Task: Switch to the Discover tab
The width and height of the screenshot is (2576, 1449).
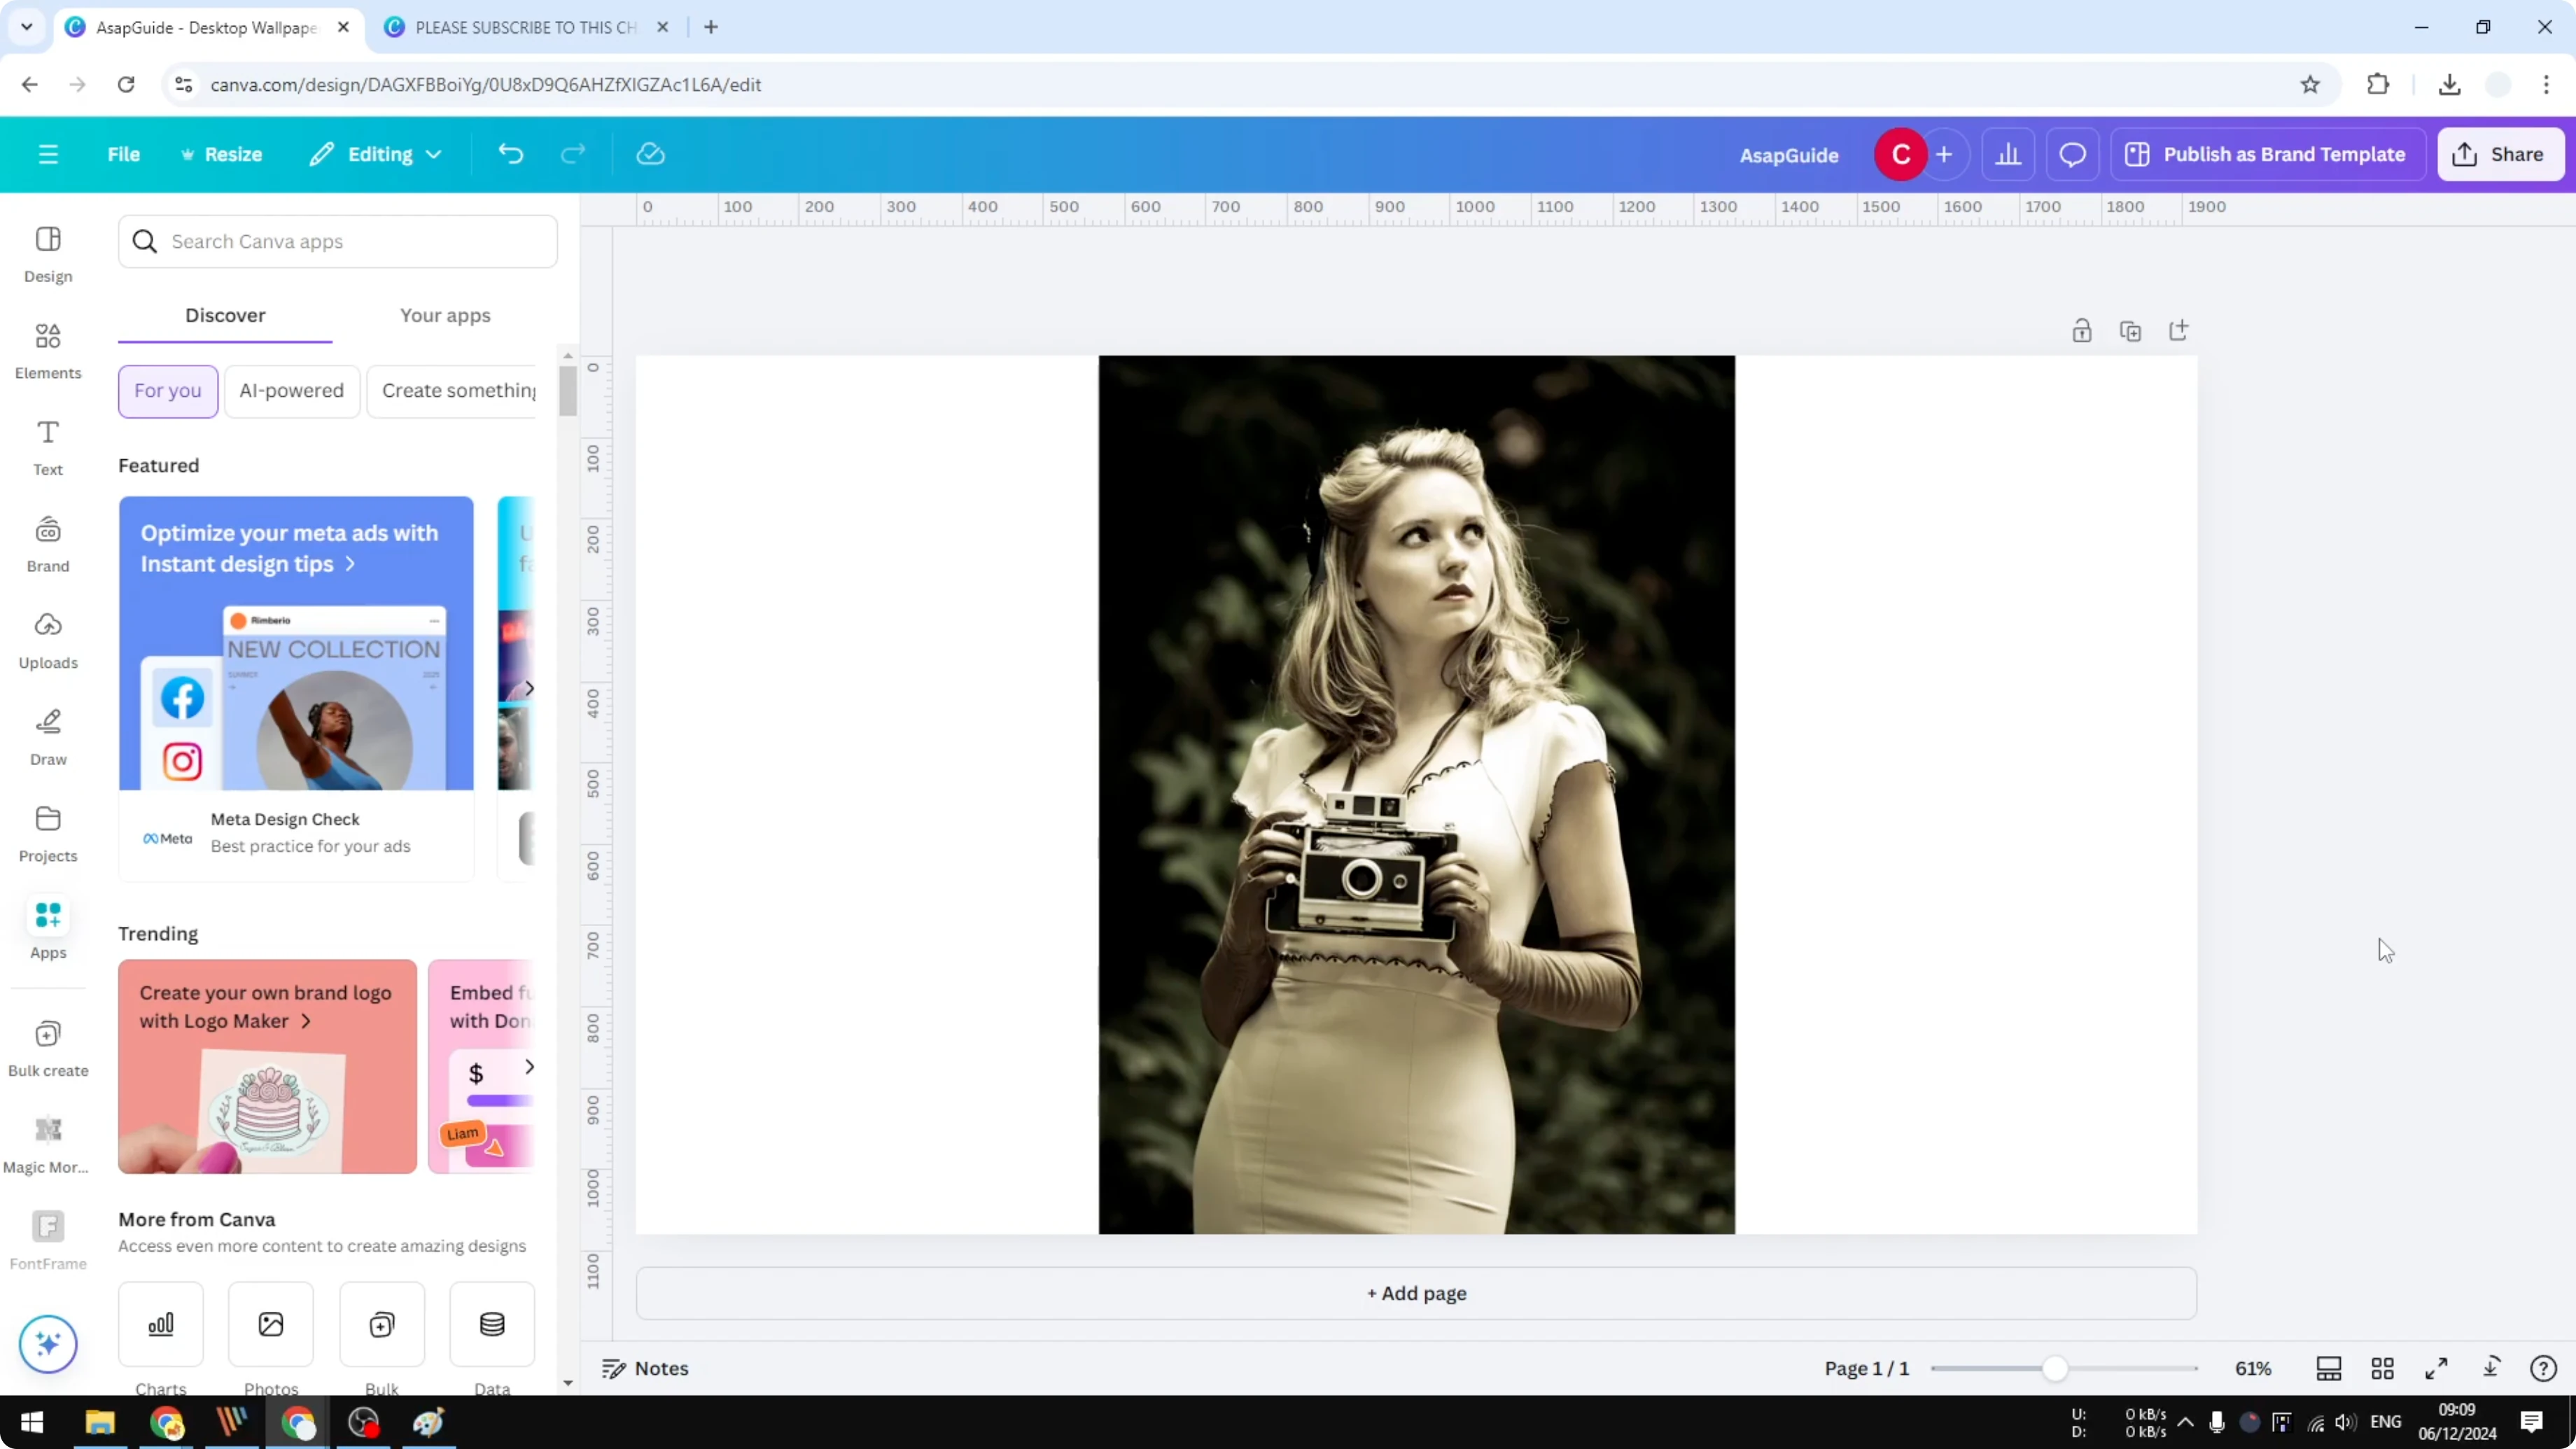Action: pos(225,315)
